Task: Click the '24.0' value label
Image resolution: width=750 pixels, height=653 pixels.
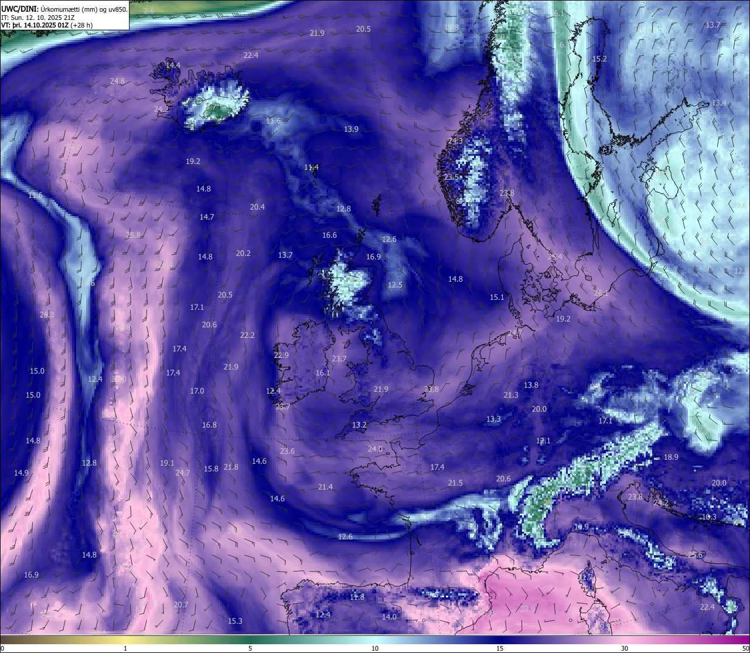Action: pos(375,449)
